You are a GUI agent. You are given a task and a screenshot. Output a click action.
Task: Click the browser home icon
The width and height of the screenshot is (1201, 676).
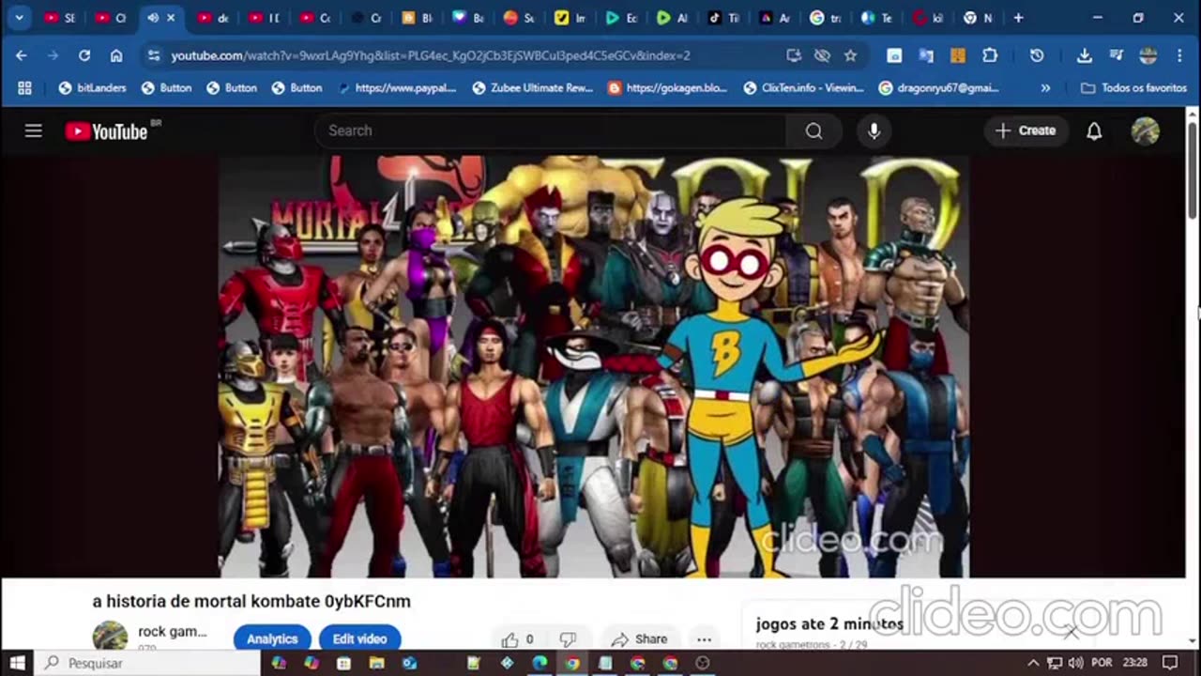(x=116, y=55)
